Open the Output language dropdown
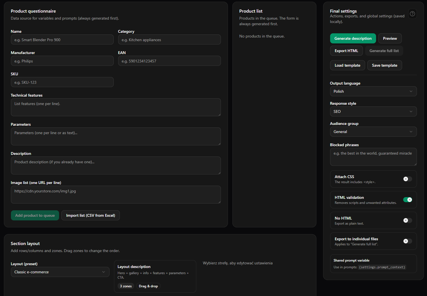427x296 pixels. pos(373,91)
